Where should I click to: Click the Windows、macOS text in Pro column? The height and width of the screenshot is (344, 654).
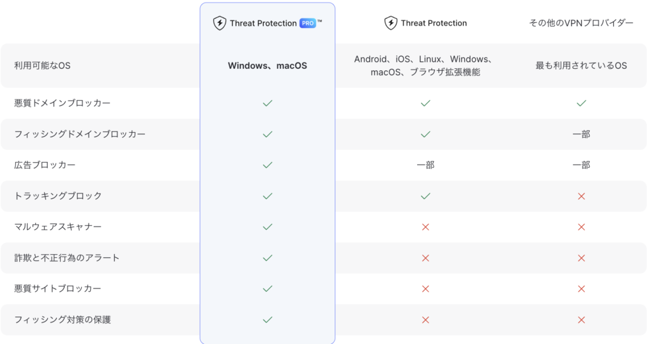click(x=268, y=66)
